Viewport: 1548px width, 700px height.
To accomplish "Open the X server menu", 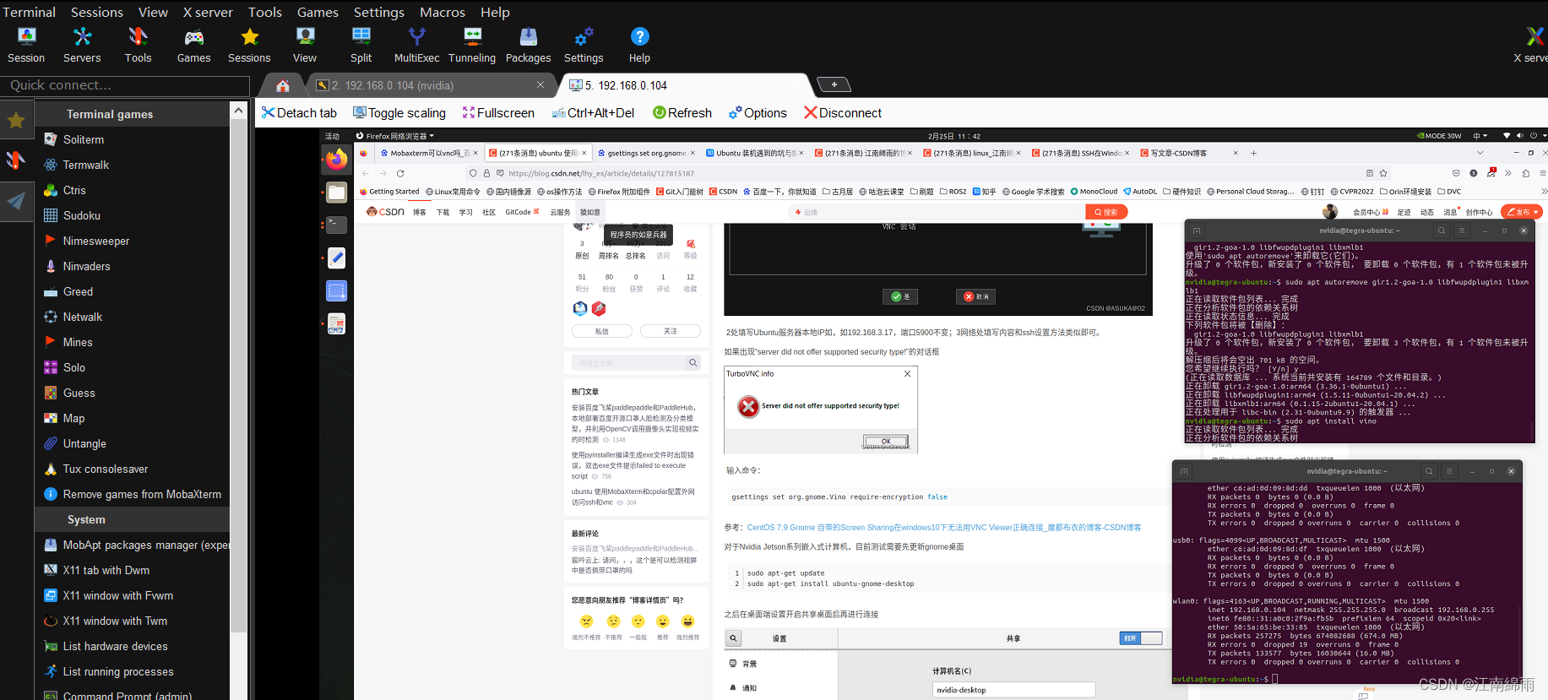I will (x=208, y=12).
